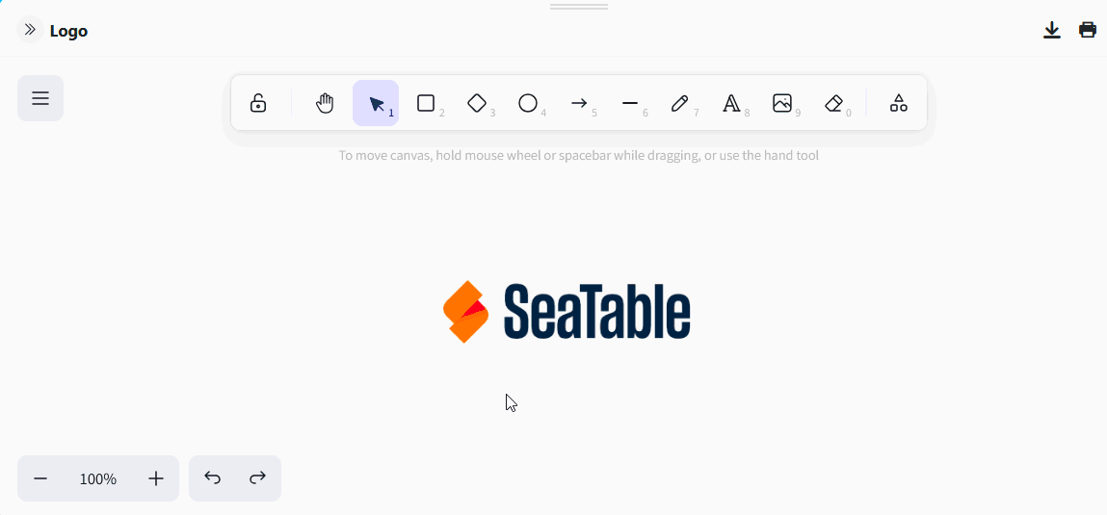Viewport: 1107px width, 515px height.
Task: Select the Rectangle shape tool
Action: pyautogui.click(x=426, y=103)
